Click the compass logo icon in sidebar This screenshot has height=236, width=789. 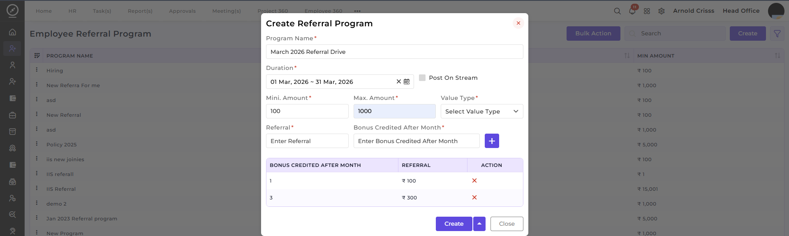click(12, 10)
